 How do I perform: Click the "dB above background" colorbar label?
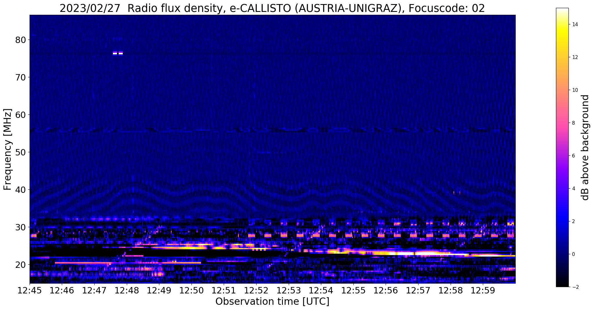tap(586, 147)
